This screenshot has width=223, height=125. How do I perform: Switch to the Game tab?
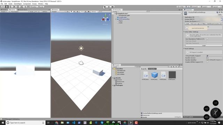pyautogui.click(x=13, y=10)
